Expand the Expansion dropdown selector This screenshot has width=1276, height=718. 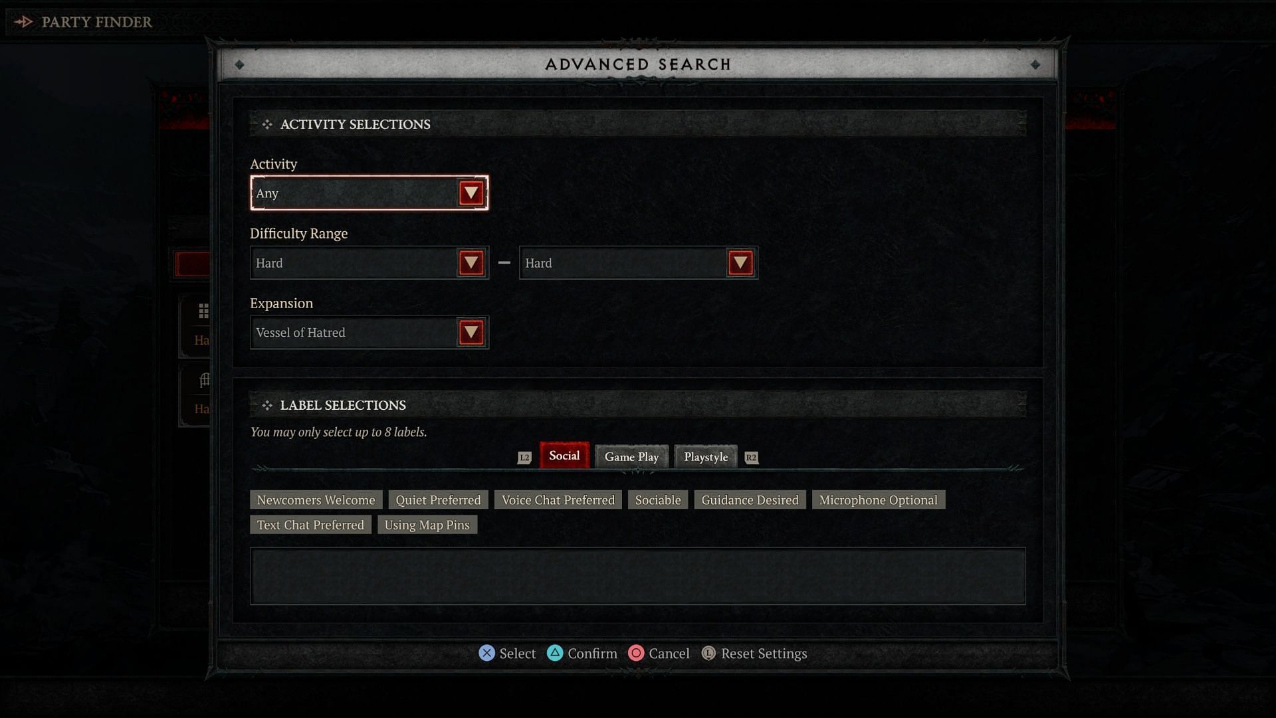(x=471, y=332)
